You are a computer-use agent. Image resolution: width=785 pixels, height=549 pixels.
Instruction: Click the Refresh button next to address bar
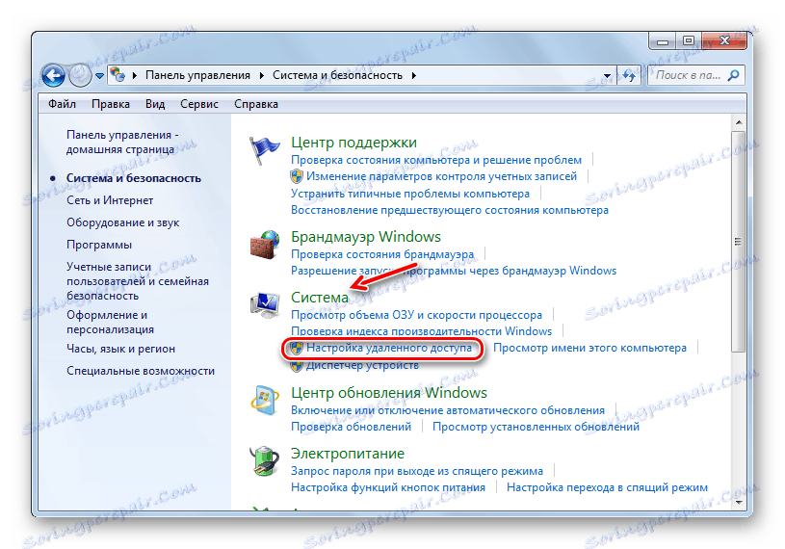click(x=629, y=75)
